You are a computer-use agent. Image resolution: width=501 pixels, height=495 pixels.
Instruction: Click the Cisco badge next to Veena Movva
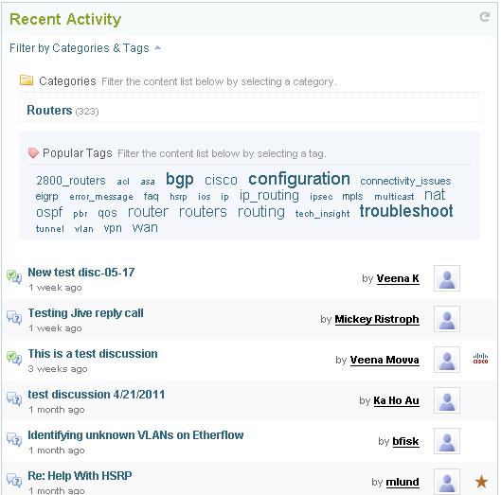point(480,359)
